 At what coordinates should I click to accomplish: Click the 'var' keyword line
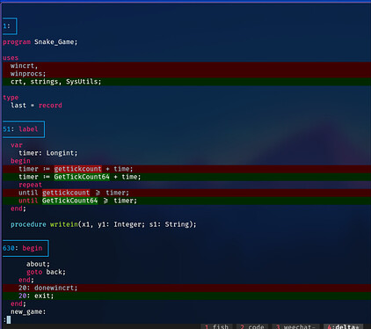(x=17, y=145)
